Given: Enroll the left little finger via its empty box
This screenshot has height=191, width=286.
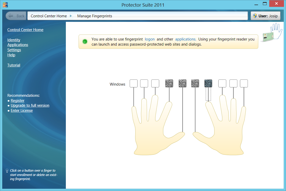Looking at the screenshot, I should pos(133,84).
